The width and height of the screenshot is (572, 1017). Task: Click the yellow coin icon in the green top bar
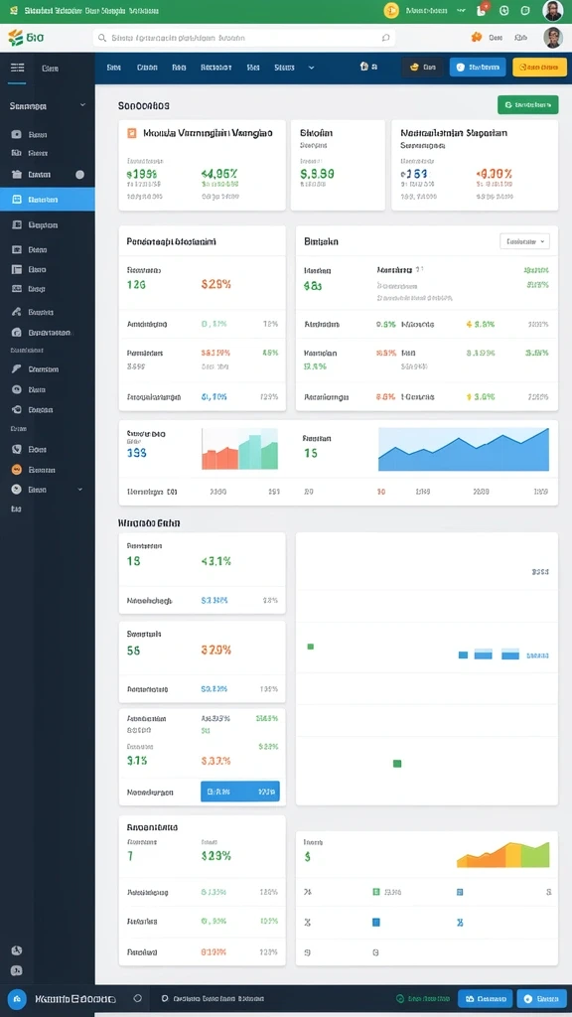[391, 10]
